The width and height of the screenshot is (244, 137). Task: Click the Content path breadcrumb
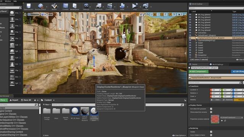tap(48, 100)
